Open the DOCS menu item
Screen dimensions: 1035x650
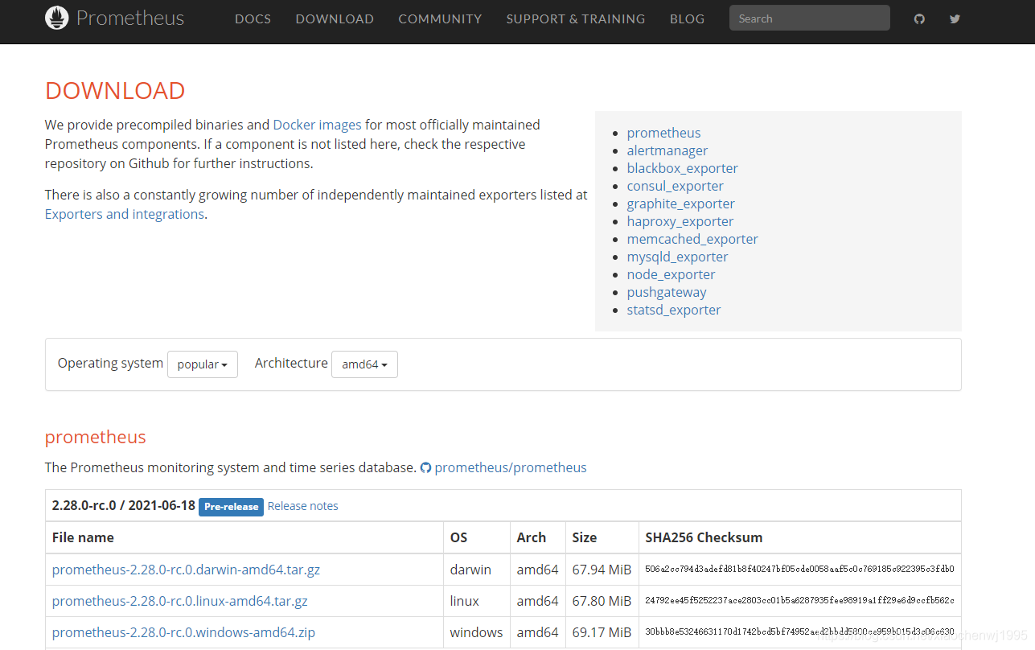tap(253, 19)
